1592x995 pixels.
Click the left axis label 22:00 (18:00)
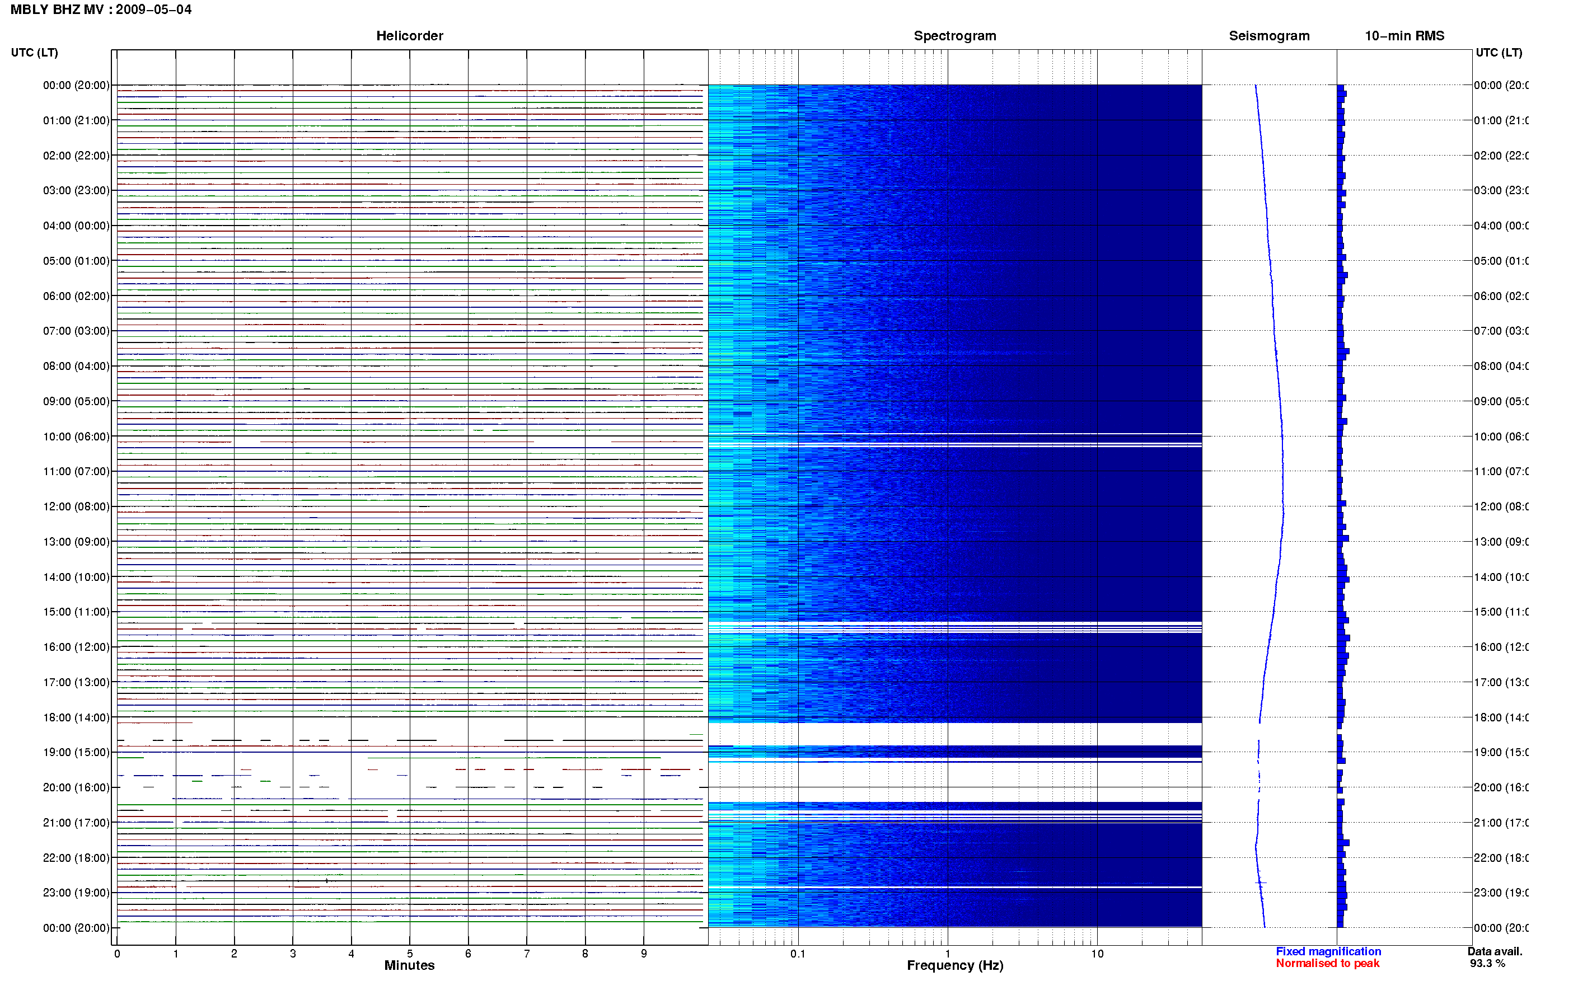(76, 858)
